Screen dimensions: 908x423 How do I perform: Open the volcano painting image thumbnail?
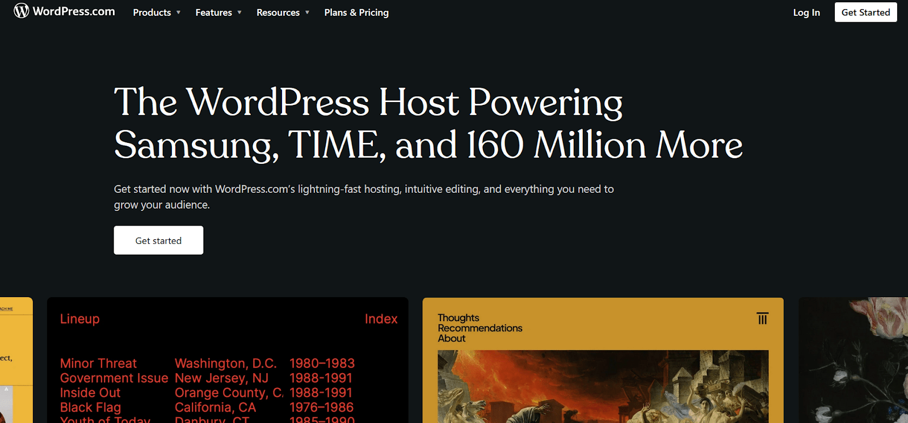coord(603,387)
